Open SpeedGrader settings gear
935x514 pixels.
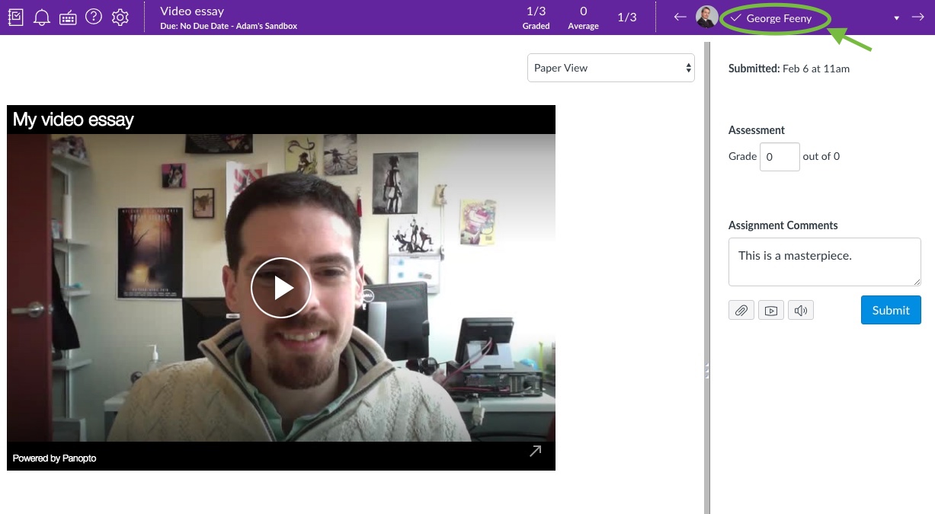(120, 17)
